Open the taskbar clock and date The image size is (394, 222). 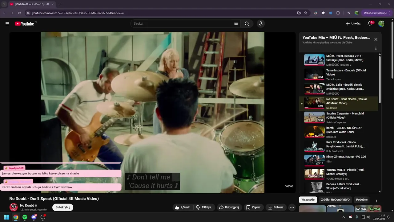pyautogui.click(x=379, y=217)
